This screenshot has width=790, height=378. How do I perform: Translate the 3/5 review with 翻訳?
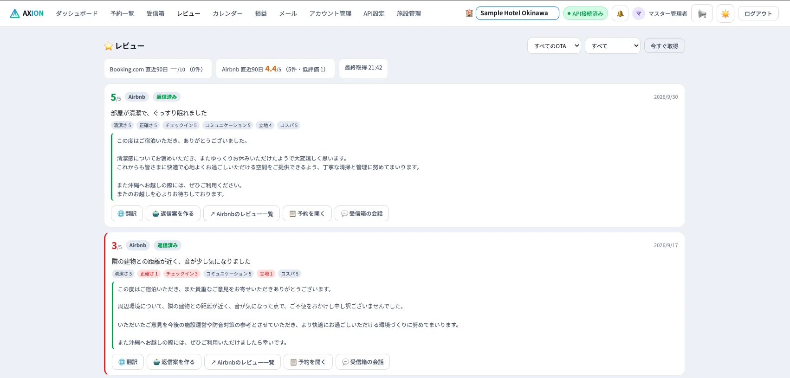click(128, 362)
